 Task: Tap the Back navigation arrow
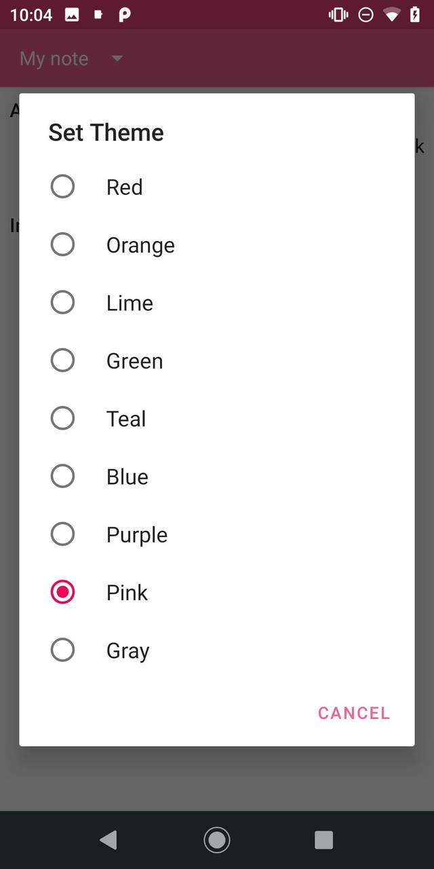(x=108, y=840)
